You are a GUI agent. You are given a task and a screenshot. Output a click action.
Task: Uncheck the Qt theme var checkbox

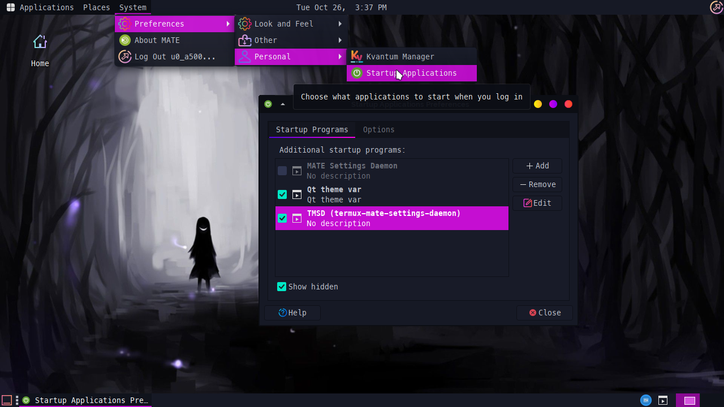(x=282, y=194)
